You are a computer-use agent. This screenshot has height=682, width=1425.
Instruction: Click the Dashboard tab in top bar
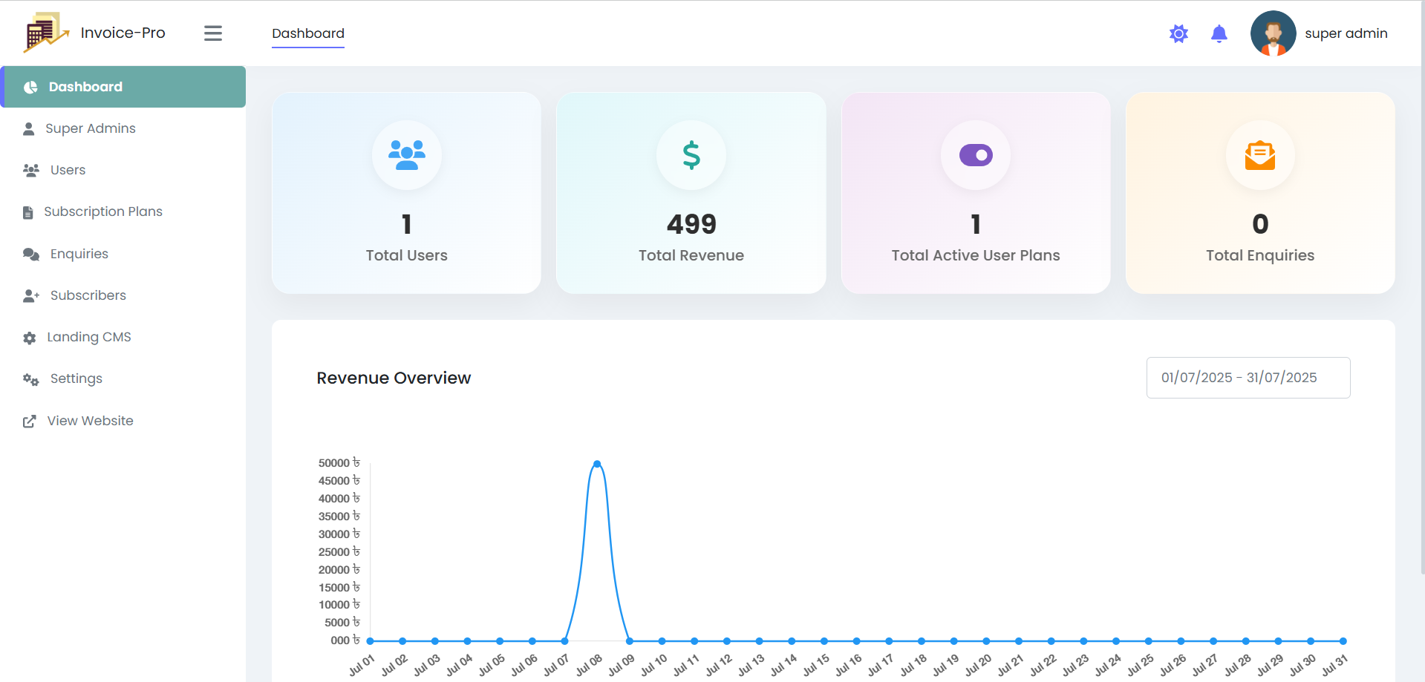point(308,33)
